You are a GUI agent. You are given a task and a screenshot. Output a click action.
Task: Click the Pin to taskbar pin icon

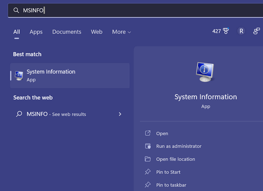[x=148, y=184]
